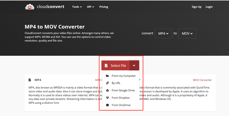Choose From Dropbox option
The height and width of the screenshot is (116, 229).
tap(121, 98)
